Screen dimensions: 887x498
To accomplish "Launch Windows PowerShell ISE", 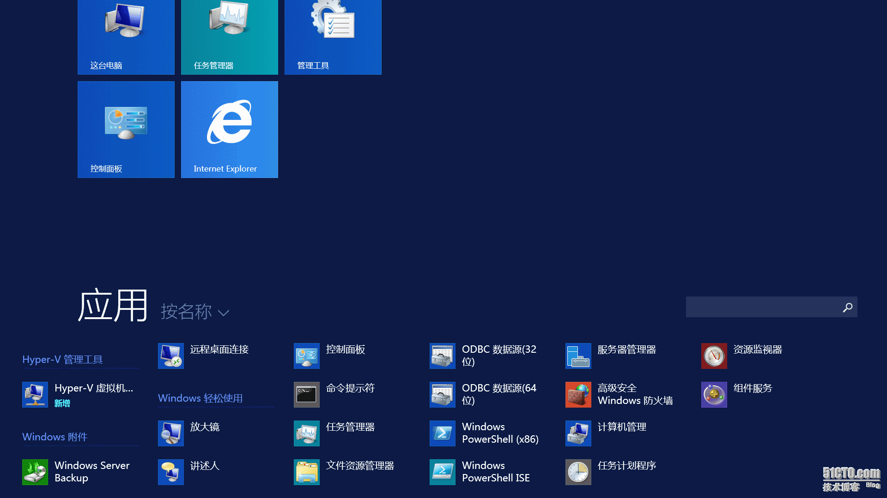I will pos(480,472).
